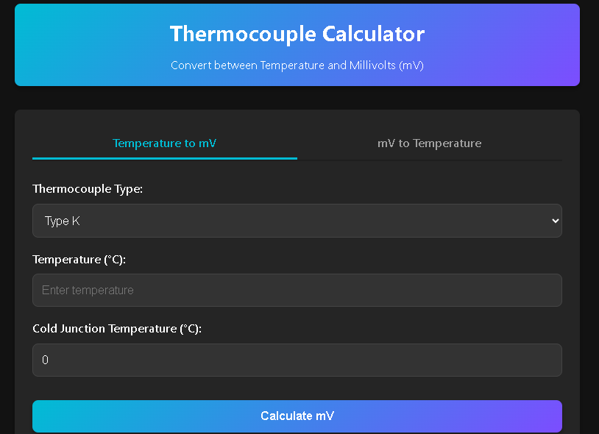Open the Thermocouple Type dropdown
Viewport: 599px width, 434px height.
coord(297,221)
